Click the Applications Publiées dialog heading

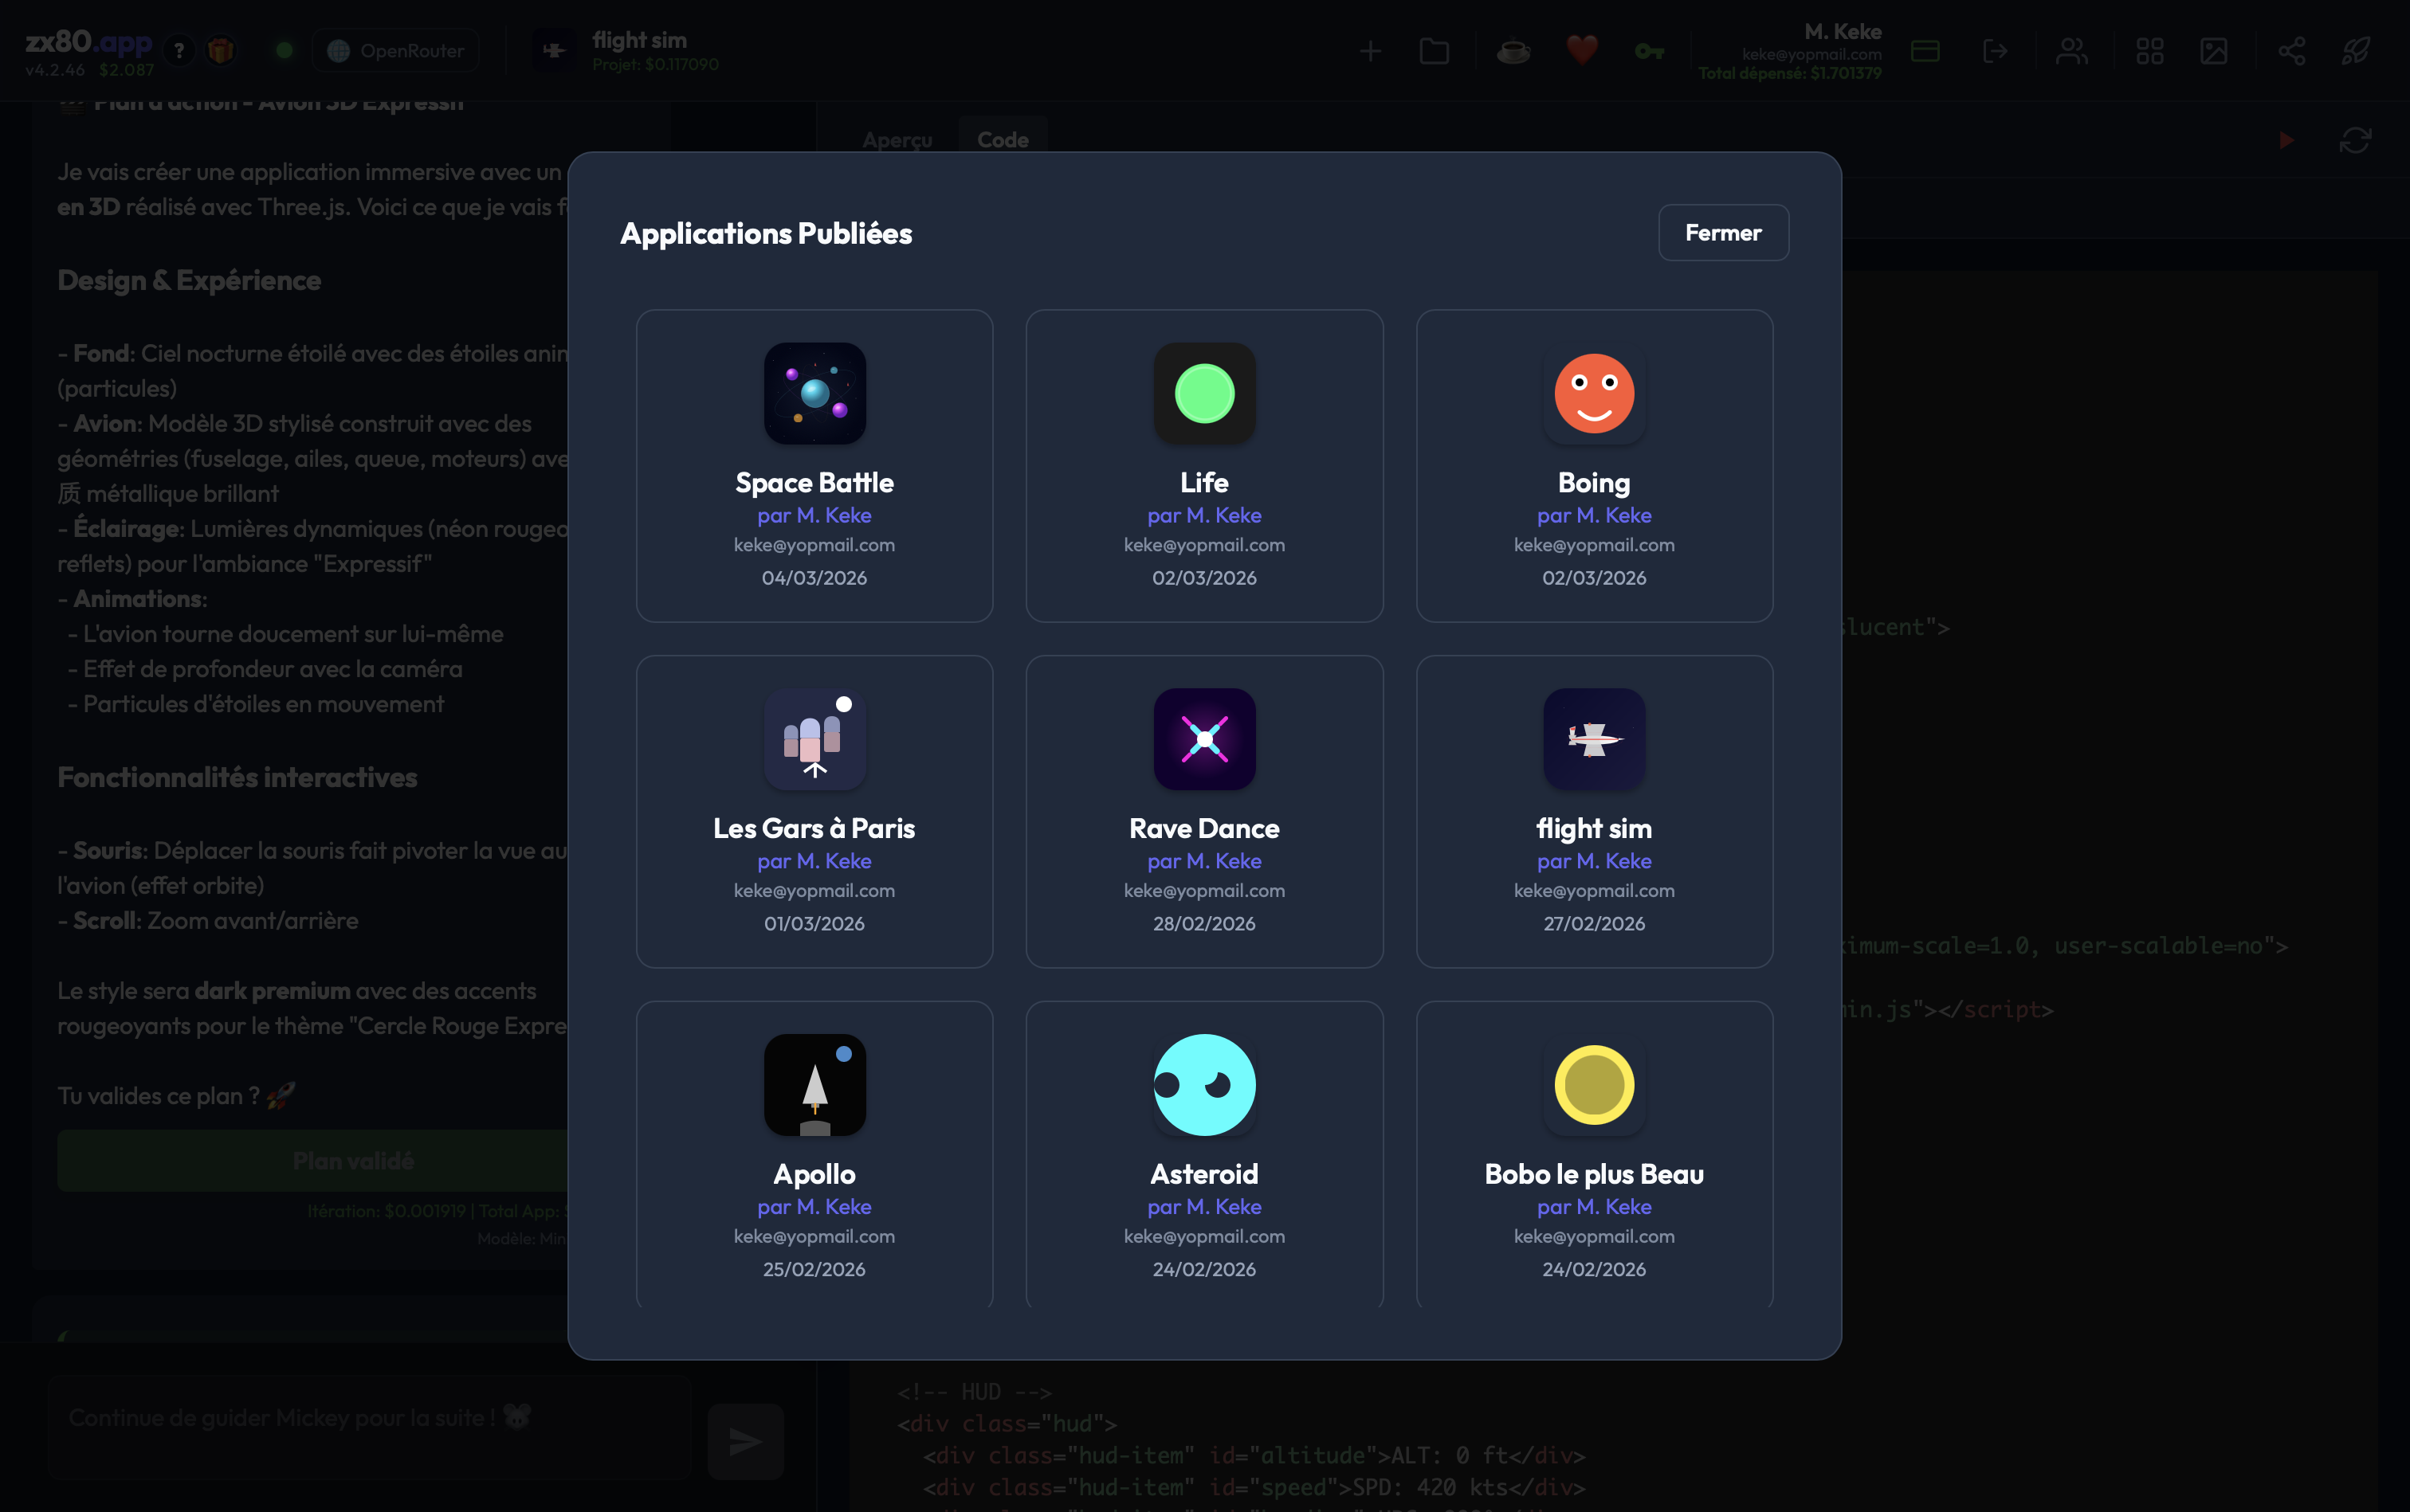(x=767, y=233)
